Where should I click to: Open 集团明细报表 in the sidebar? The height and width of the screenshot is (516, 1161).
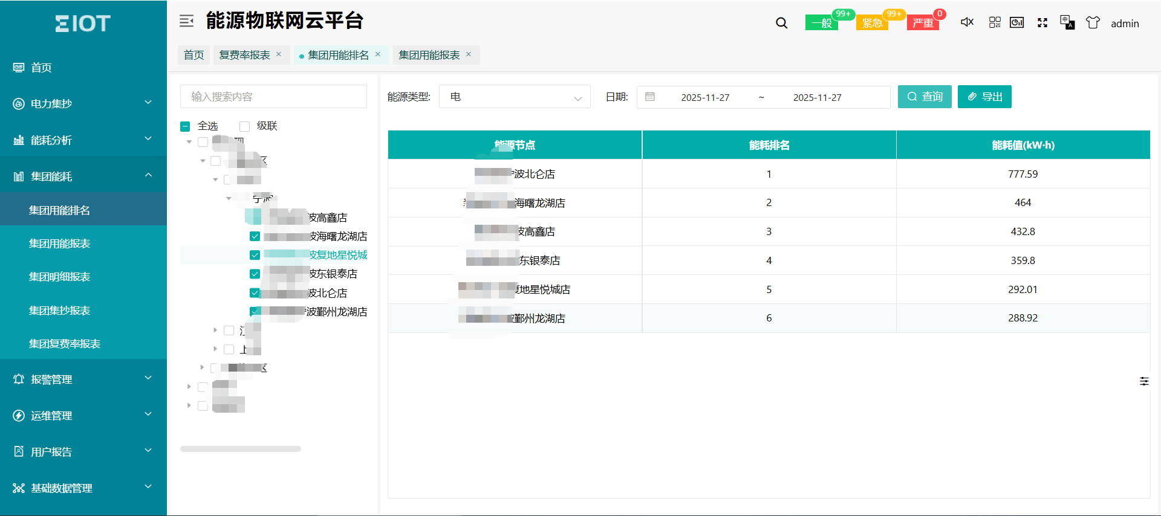coord(59,277)
